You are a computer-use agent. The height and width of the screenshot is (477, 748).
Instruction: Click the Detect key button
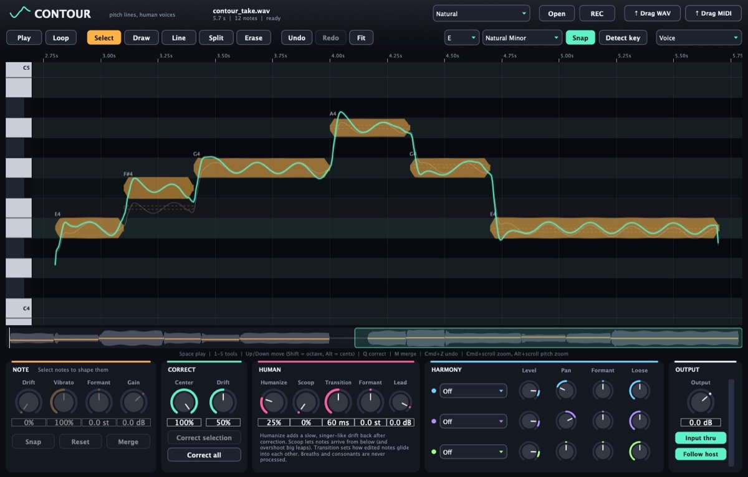(x=623, y=38)
